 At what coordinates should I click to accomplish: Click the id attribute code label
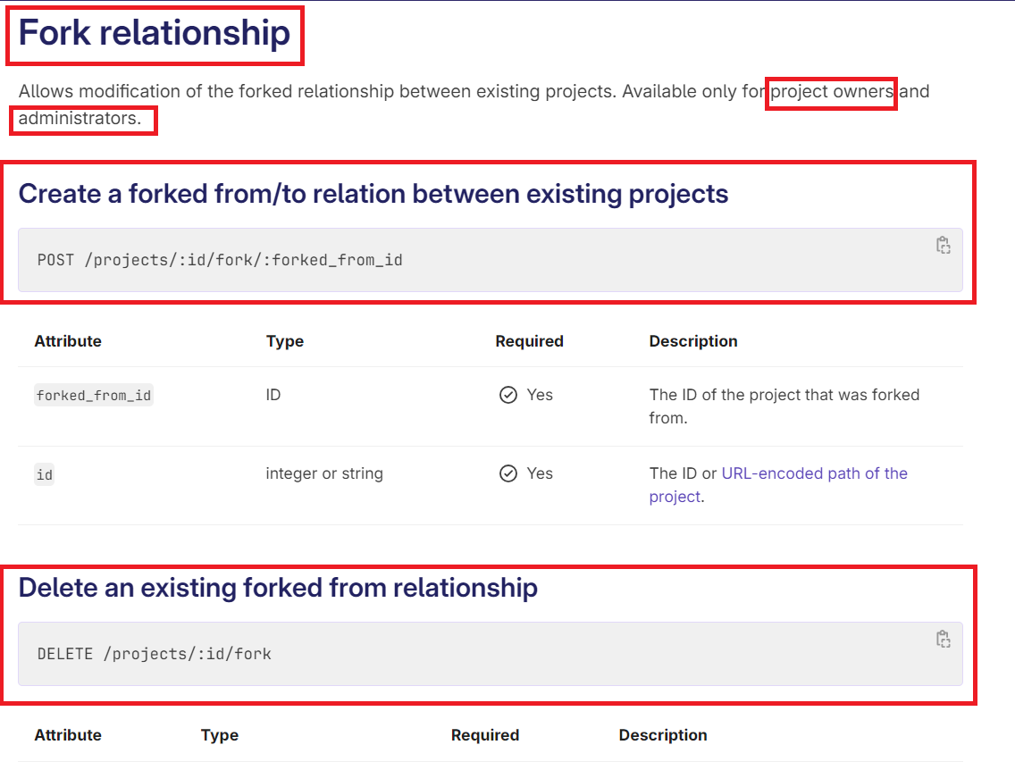(x=45, y=474)
